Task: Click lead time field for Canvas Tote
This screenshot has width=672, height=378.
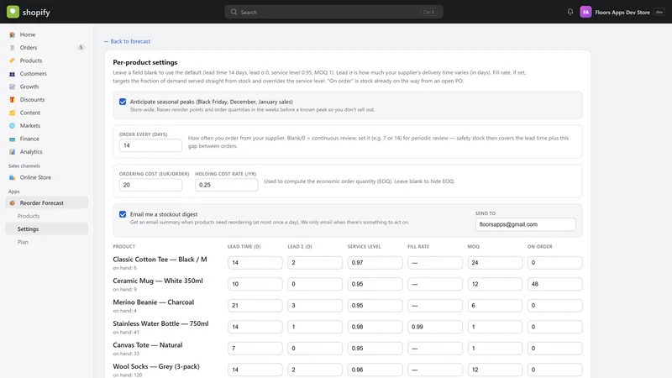Action: (x=255, y=348)
